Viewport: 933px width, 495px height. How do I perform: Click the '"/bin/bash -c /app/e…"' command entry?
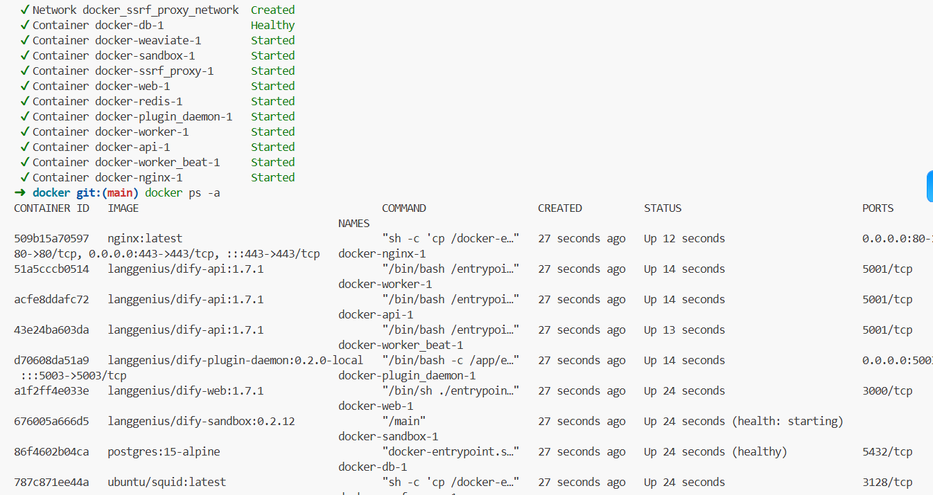(451, 361)
